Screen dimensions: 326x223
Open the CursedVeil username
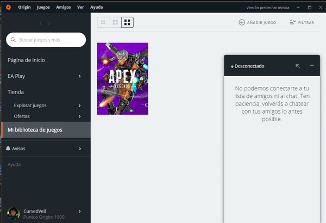coord(35,211)
